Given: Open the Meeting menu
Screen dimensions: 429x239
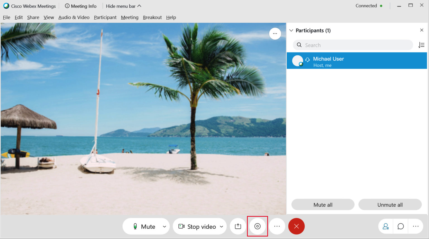Looking at the screenshot, I should 130,17.
